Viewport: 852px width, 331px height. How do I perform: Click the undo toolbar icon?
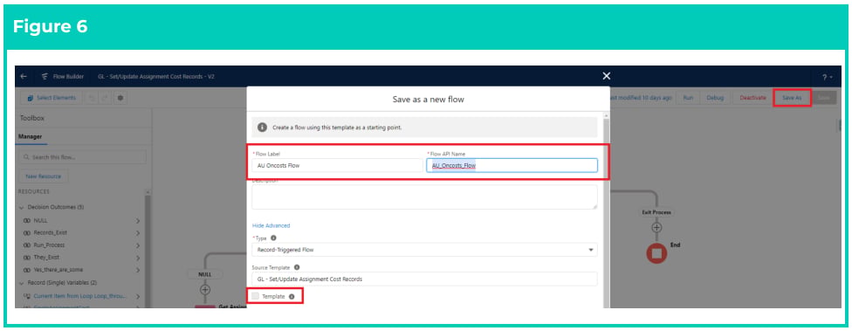tap(92, 98)
